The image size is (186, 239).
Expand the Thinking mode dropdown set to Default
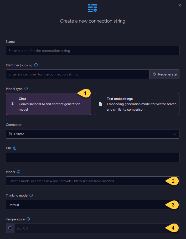click(92, 205)
